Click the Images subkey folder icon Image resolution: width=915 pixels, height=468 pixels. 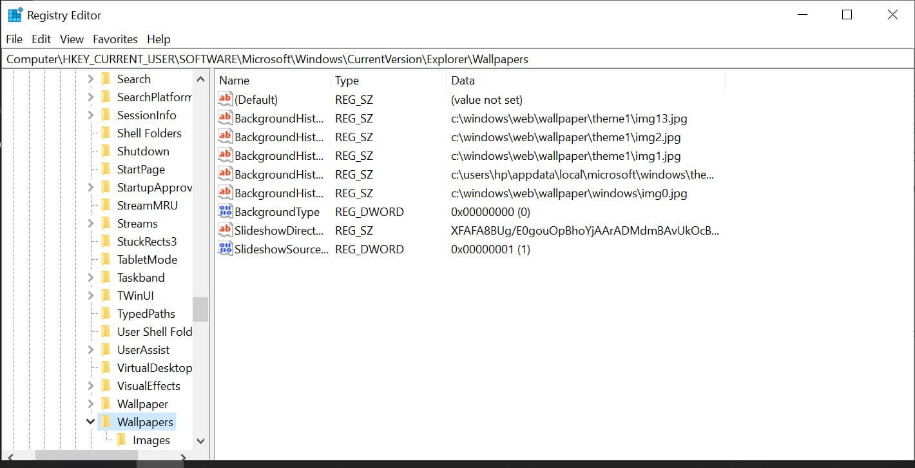pos(122,440)
